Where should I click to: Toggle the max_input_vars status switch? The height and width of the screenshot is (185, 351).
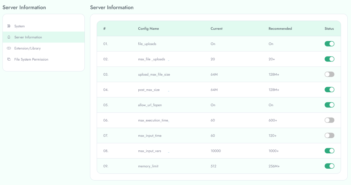click(329, 151)
